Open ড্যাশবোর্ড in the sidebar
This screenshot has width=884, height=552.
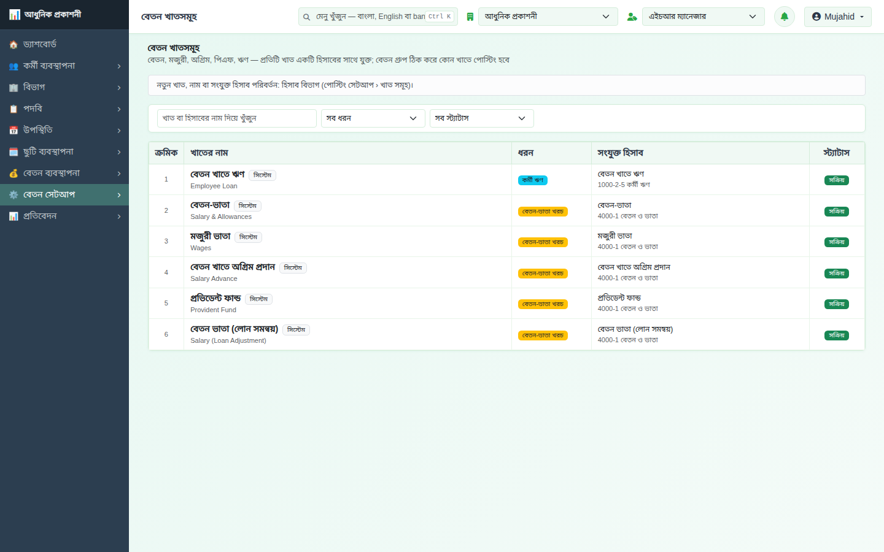pos(64,45)
